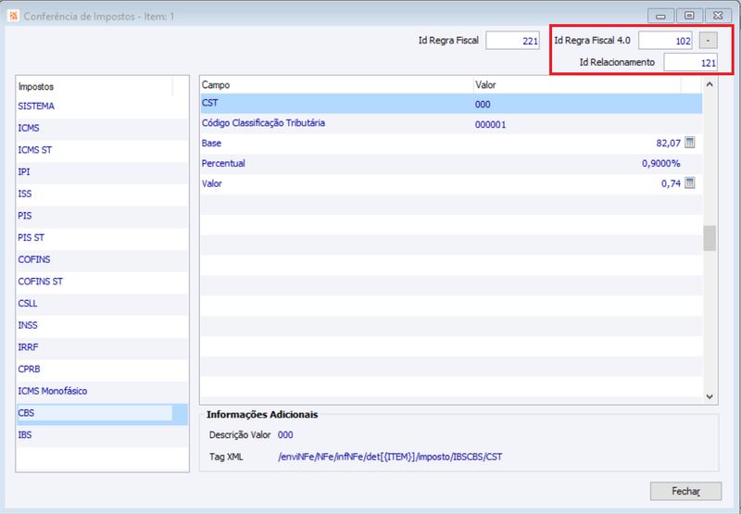Select the CST row in the table
741x514 pixels.
451,104
